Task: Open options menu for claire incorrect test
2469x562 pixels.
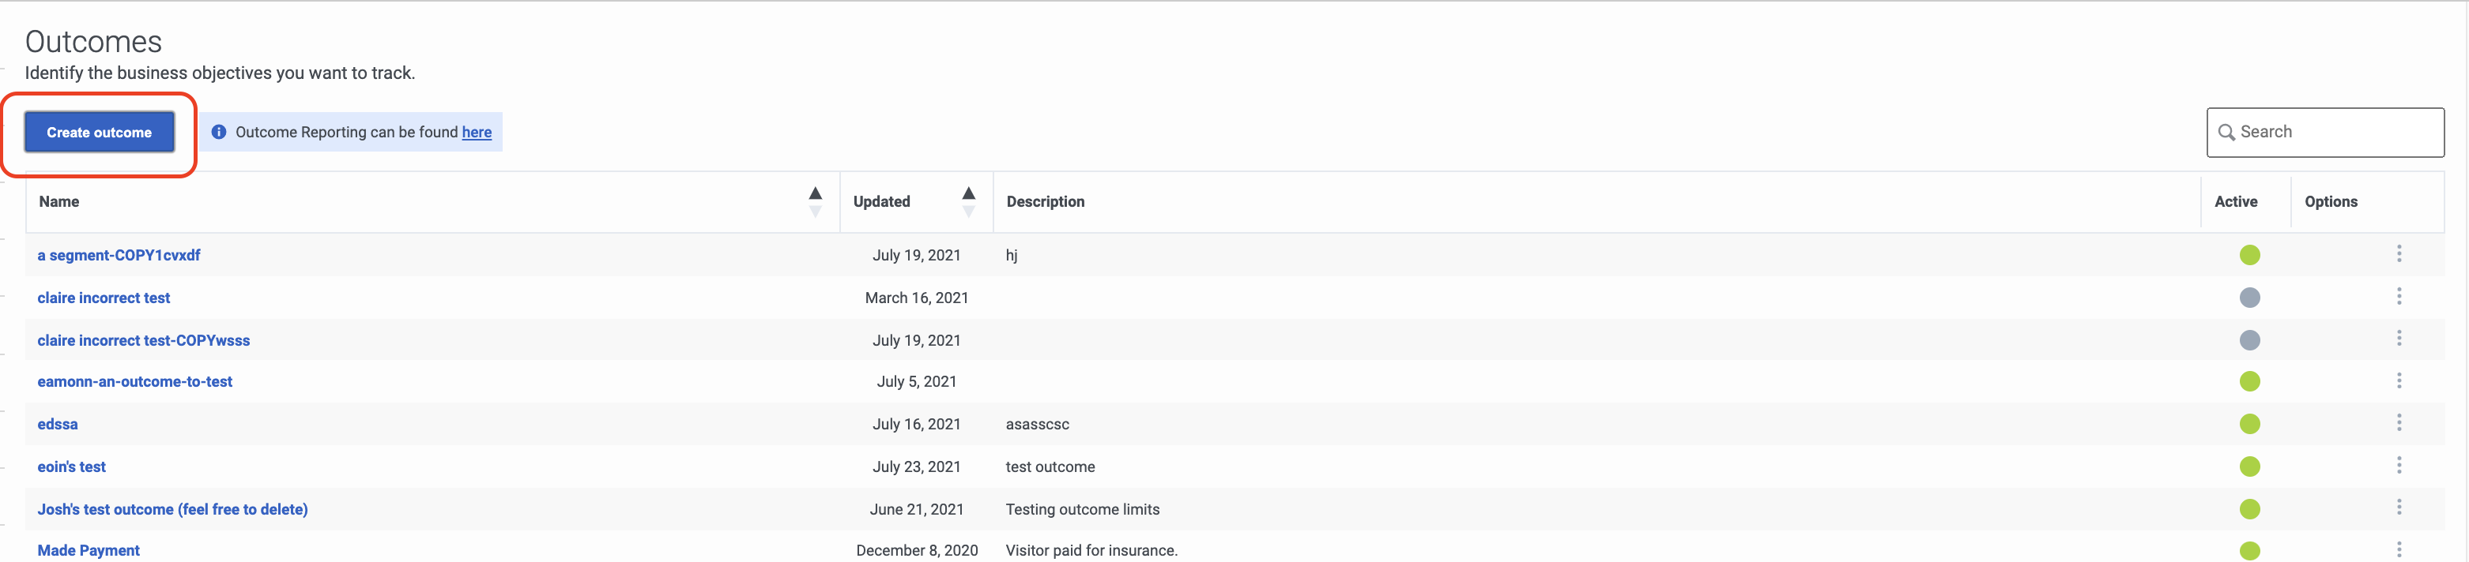Action: 2399,297
